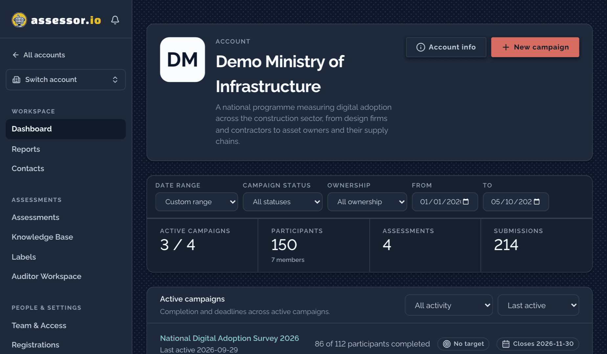Screen dimensions: 607x354
Task: Click the building icon in Switch account
Action: point(16,80)
